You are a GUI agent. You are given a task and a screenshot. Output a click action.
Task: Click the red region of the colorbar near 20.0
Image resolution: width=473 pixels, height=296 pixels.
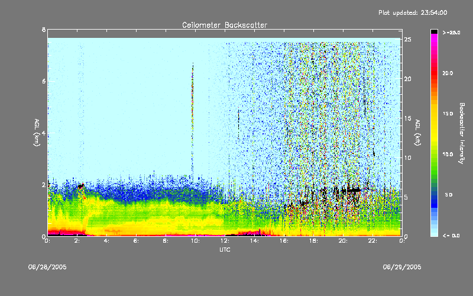click(434, 73)
